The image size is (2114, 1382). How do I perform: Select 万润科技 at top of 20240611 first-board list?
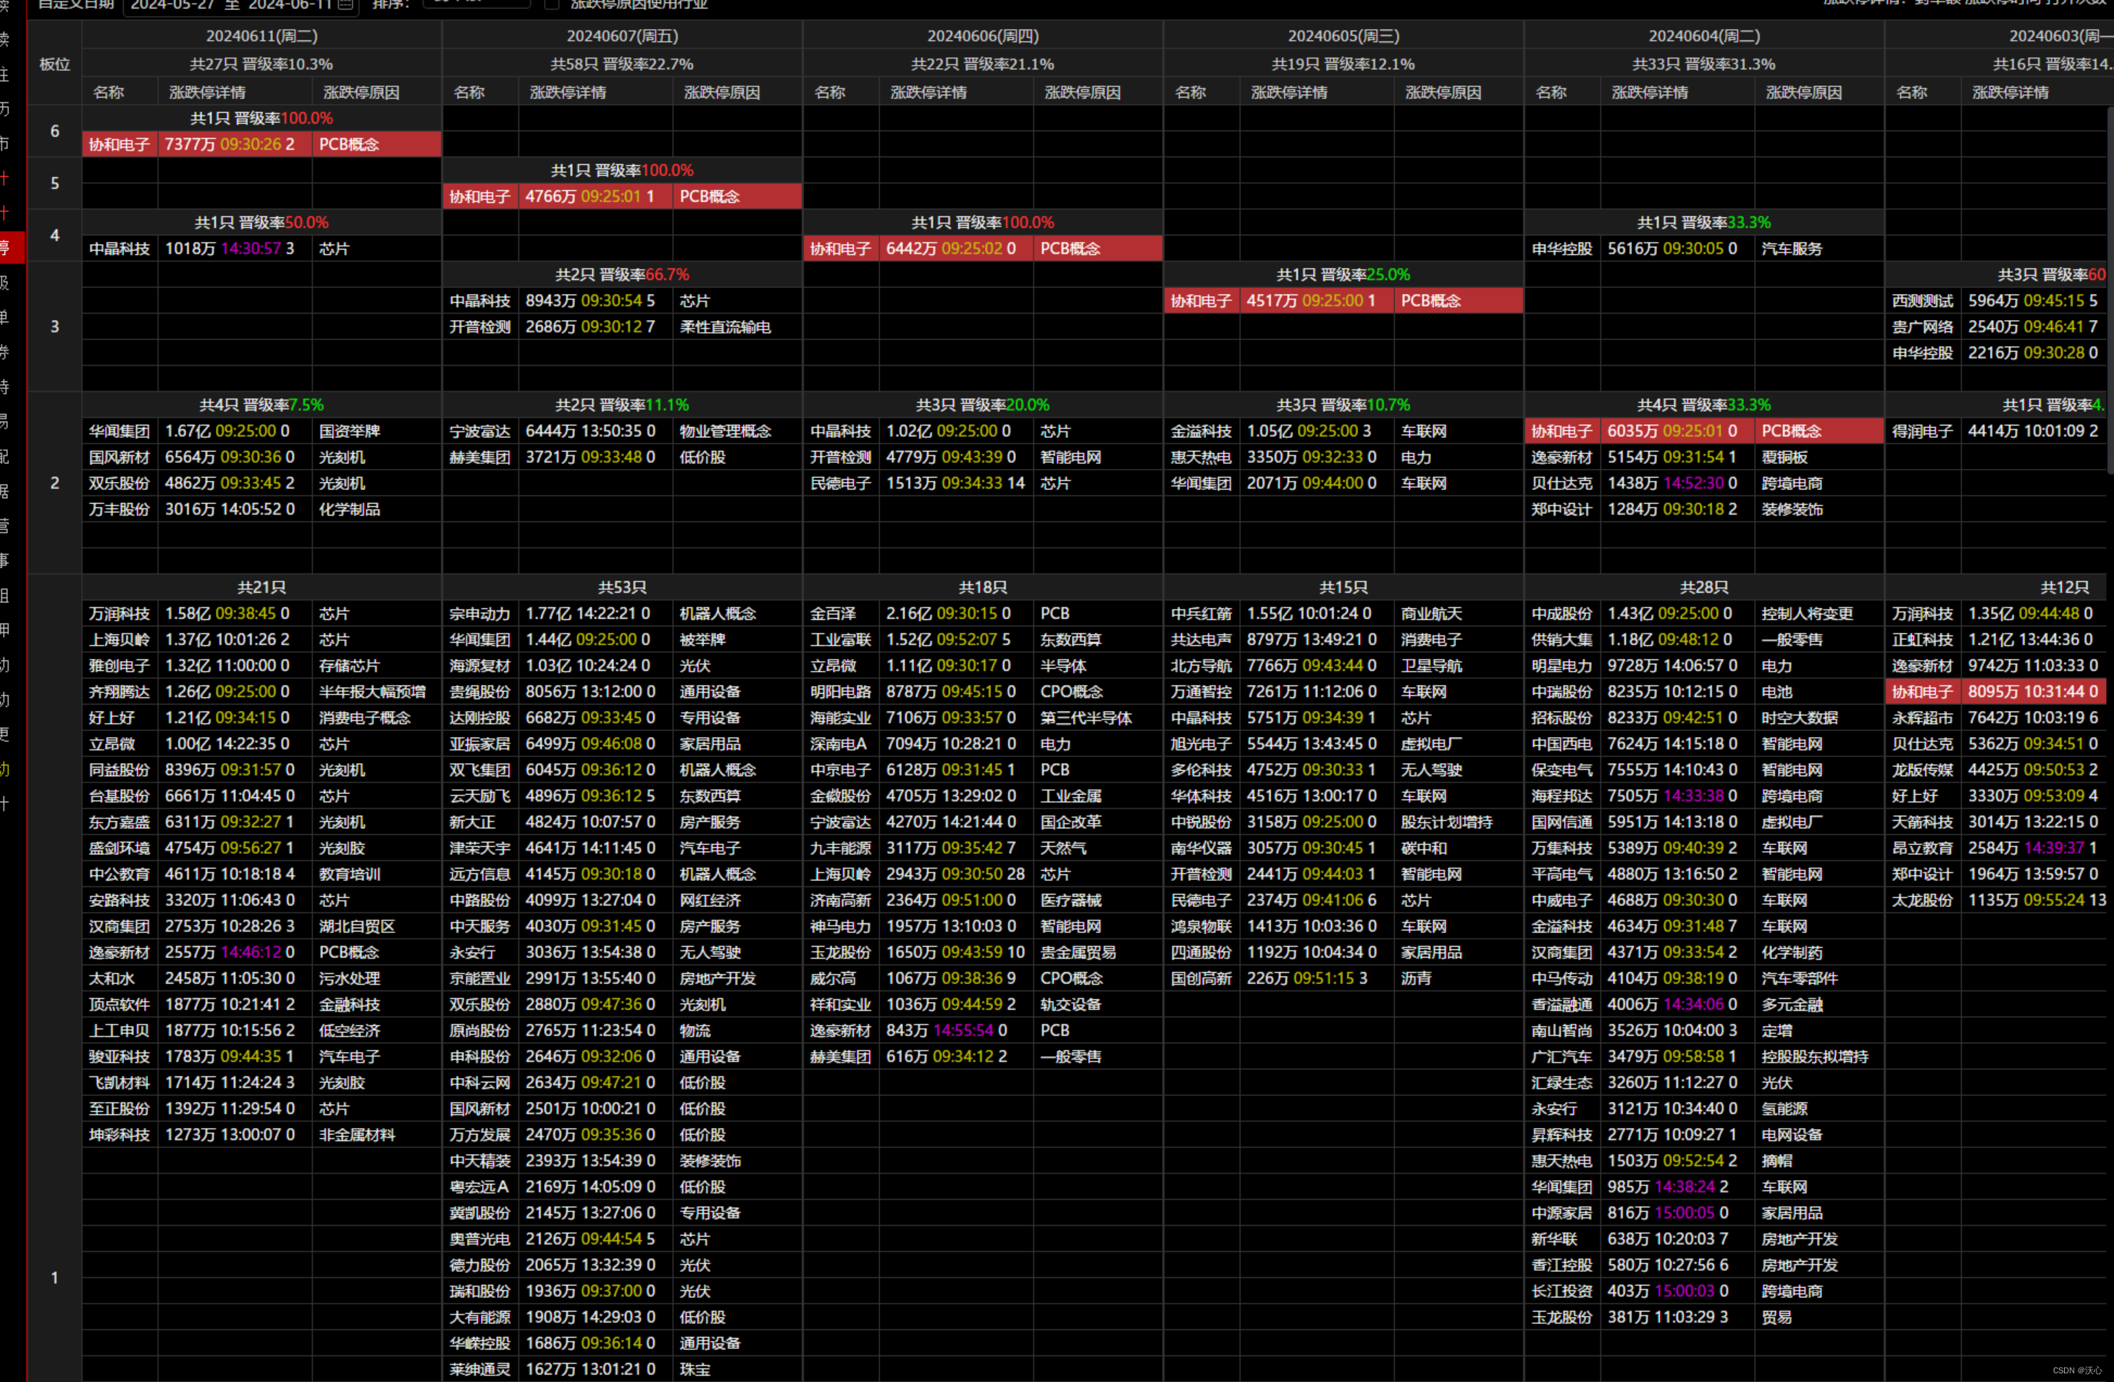119,614
